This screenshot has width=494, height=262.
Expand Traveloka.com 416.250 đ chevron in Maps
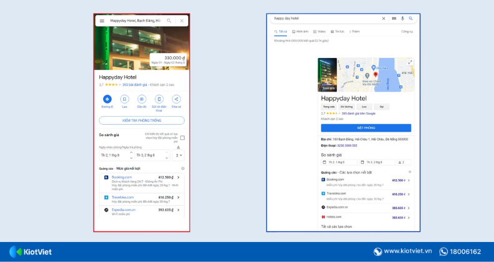tap(178, 197)
